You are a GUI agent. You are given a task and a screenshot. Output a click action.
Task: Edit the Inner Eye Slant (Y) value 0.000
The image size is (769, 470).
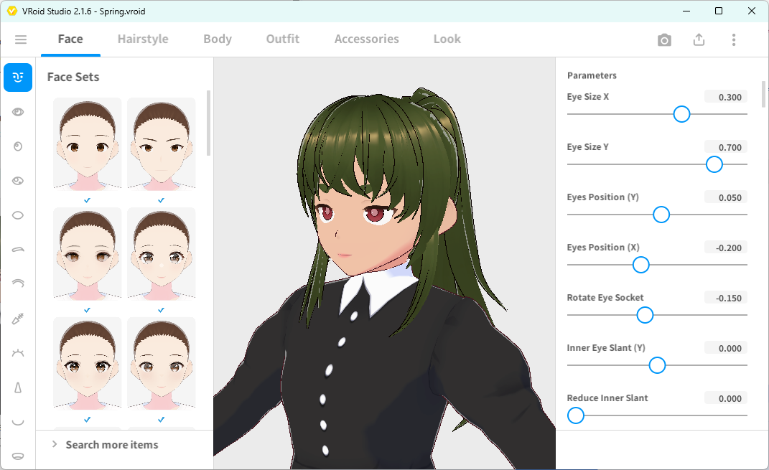pyautogui.click(x=726, y=348)
